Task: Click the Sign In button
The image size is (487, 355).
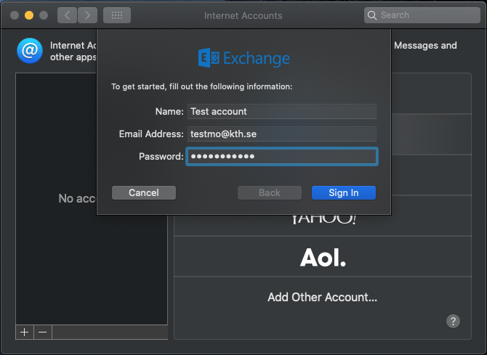Action: coord(344,192)
